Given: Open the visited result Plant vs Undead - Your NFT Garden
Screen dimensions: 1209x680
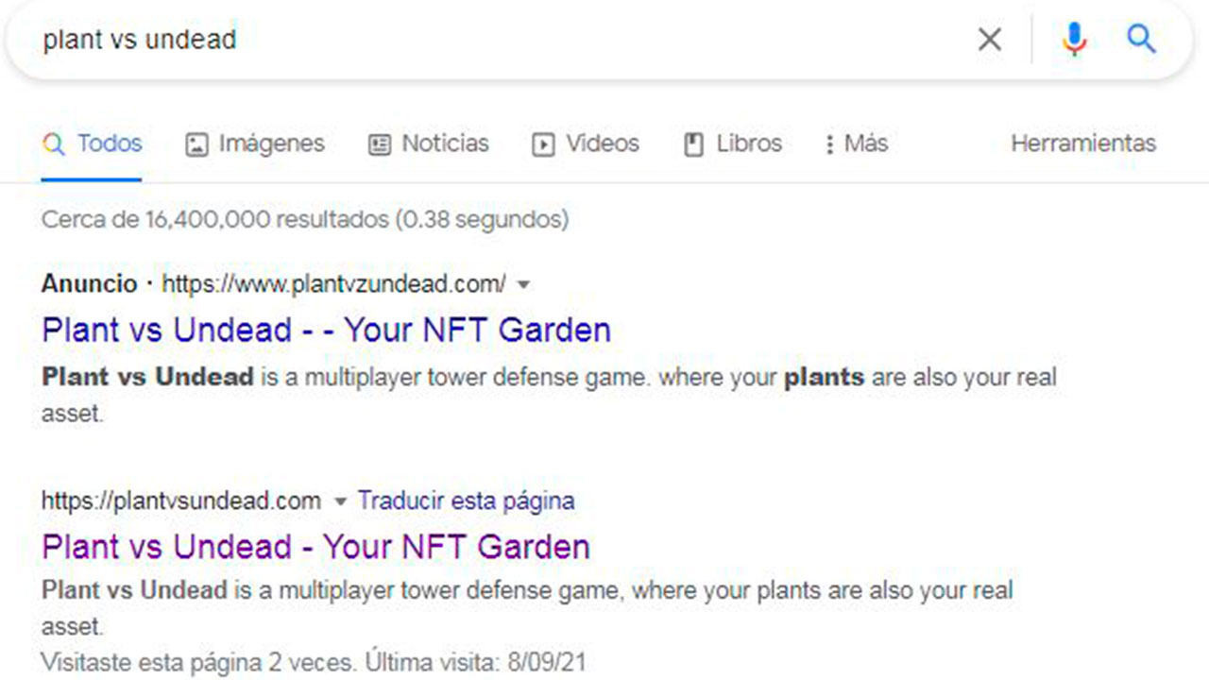Looking at the screenshot, I should coord(316,547).
